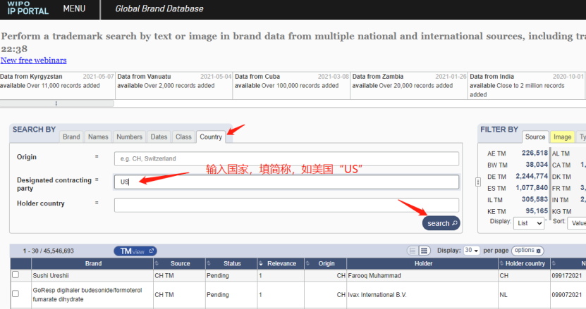Image resolution: width=586 pixels, height=309 pixels.
Task: Select the Image filter tab
Action: point(562,137)
